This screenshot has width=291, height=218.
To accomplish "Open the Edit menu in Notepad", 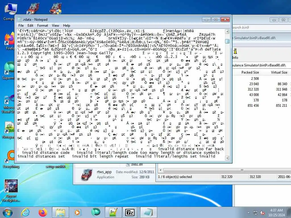I will pos(30,26).
